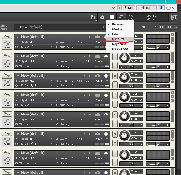181x175 pixels.
Task: Show info for the st.2 instrument
Action: 106,56
